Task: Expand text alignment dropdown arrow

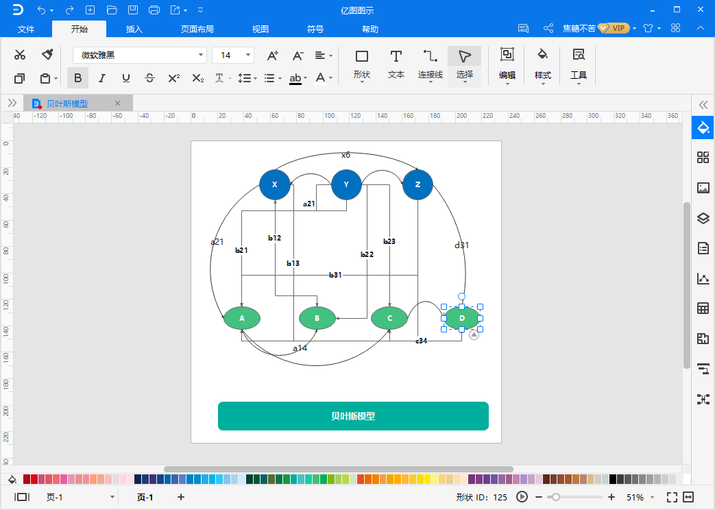Action: [x=330, y=56]
